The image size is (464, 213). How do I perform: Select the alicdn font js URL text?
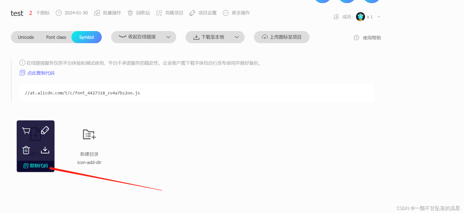coord(82,93)
